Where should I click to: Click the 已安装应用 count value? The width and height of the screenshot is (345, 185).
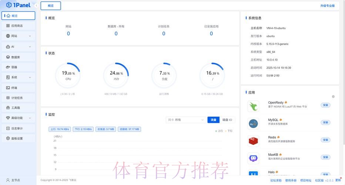[211, 34]
